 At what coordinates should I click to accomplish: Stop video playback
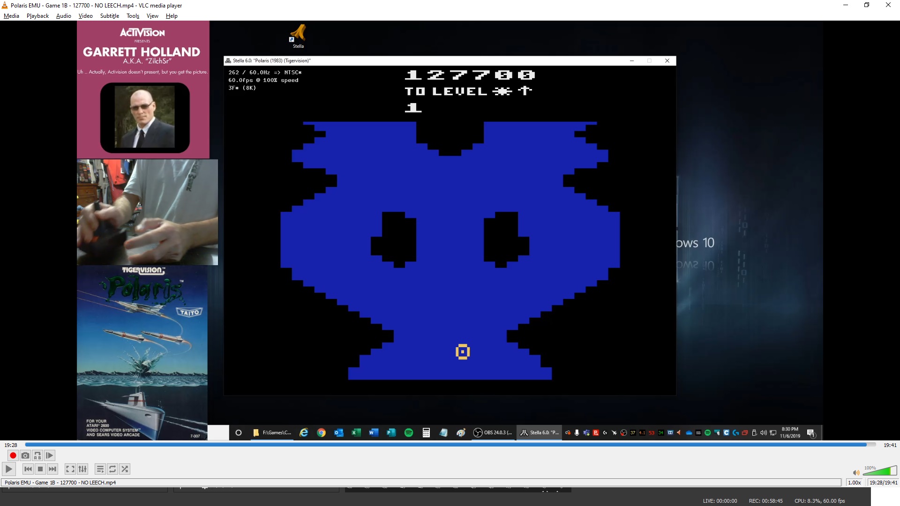(x=40, y=469)
